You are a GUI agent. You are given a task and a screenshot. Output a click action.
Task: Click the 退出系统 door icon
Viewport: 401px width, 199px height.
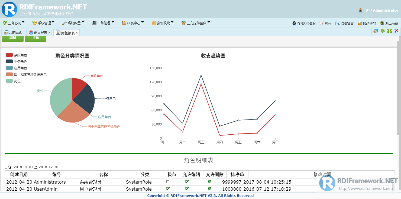pos(382,23)
